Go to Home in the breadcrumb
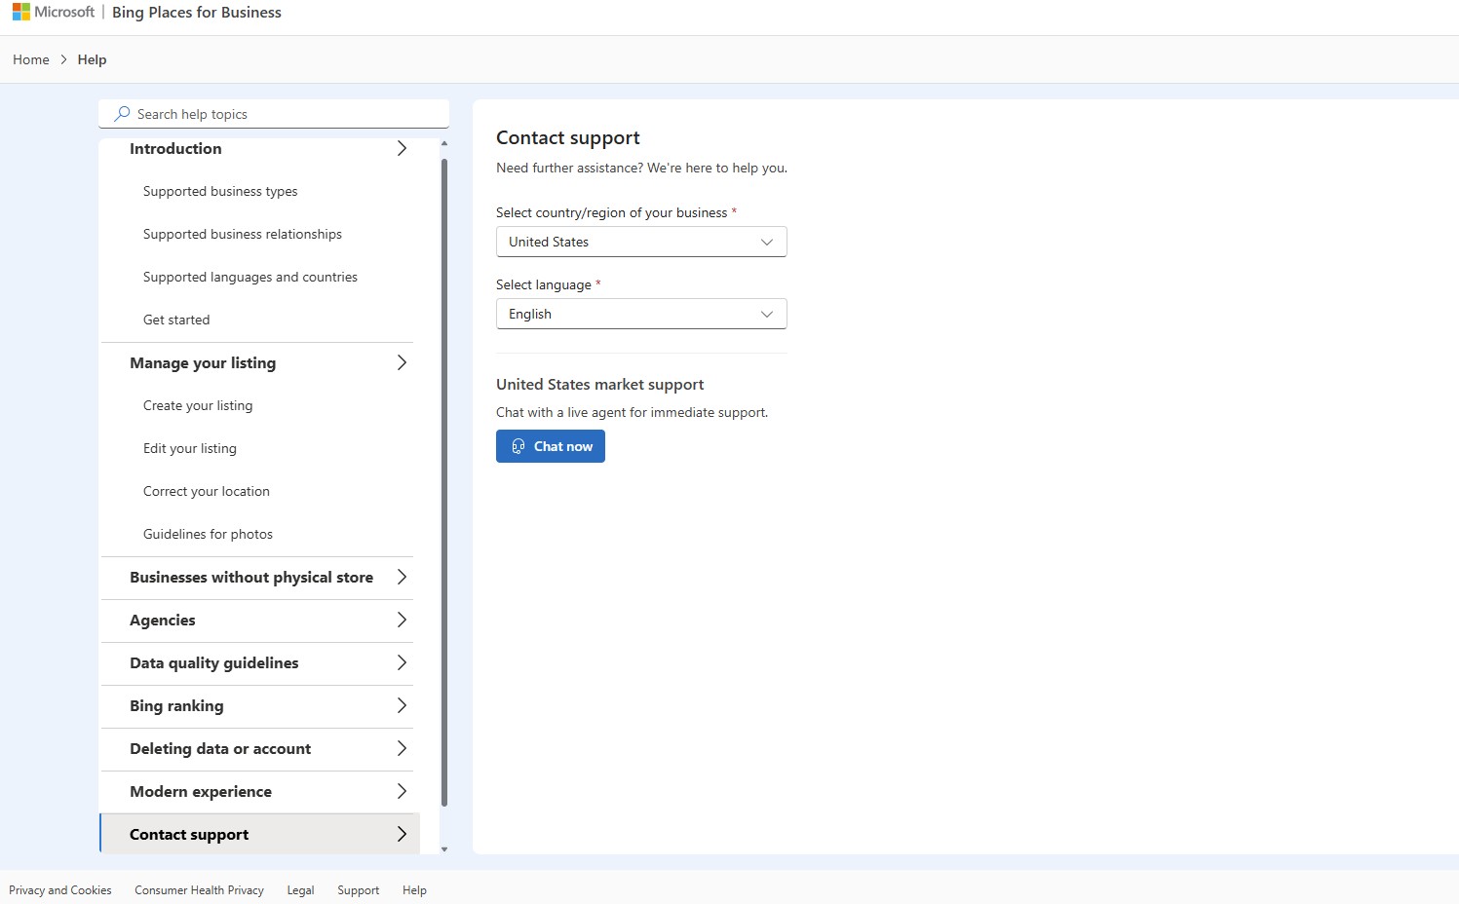 coord(31,59)
